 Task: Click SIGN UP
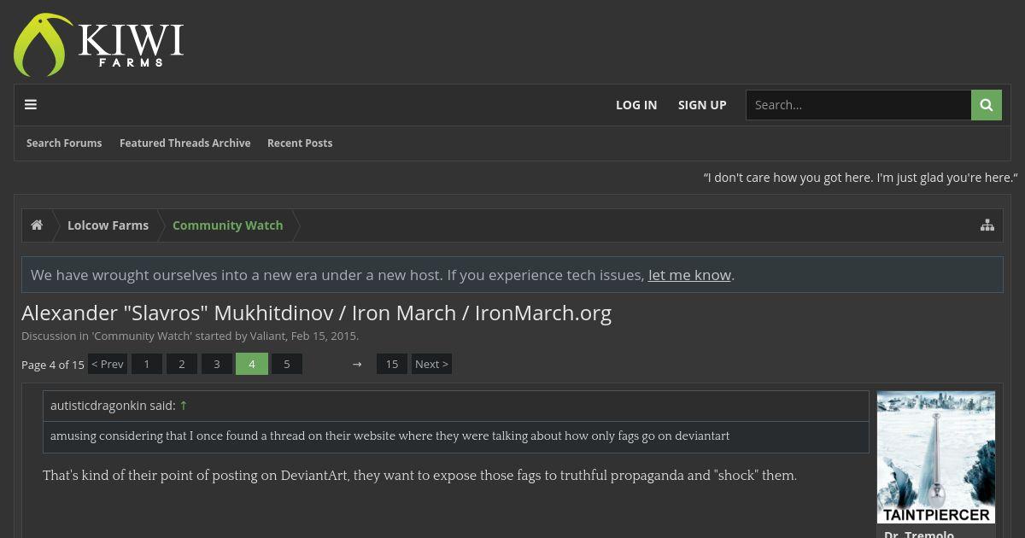point(702,105)
